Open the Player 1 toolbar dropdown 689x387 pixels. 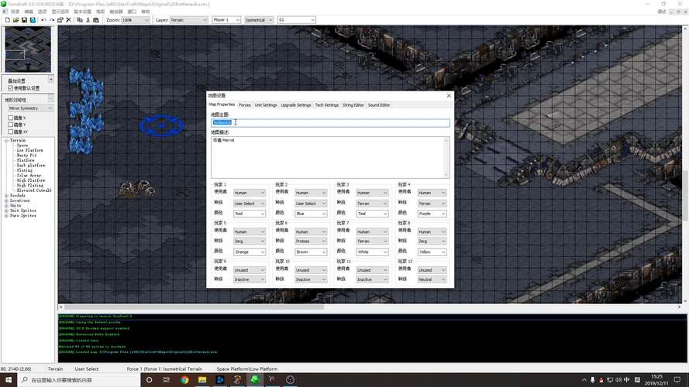tap(226, 20)
